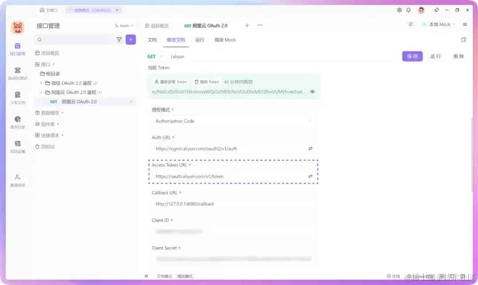The height and width of the screenshot is (285, 478).
Task: Click the purple 保存 button
Action: point(412,56)
